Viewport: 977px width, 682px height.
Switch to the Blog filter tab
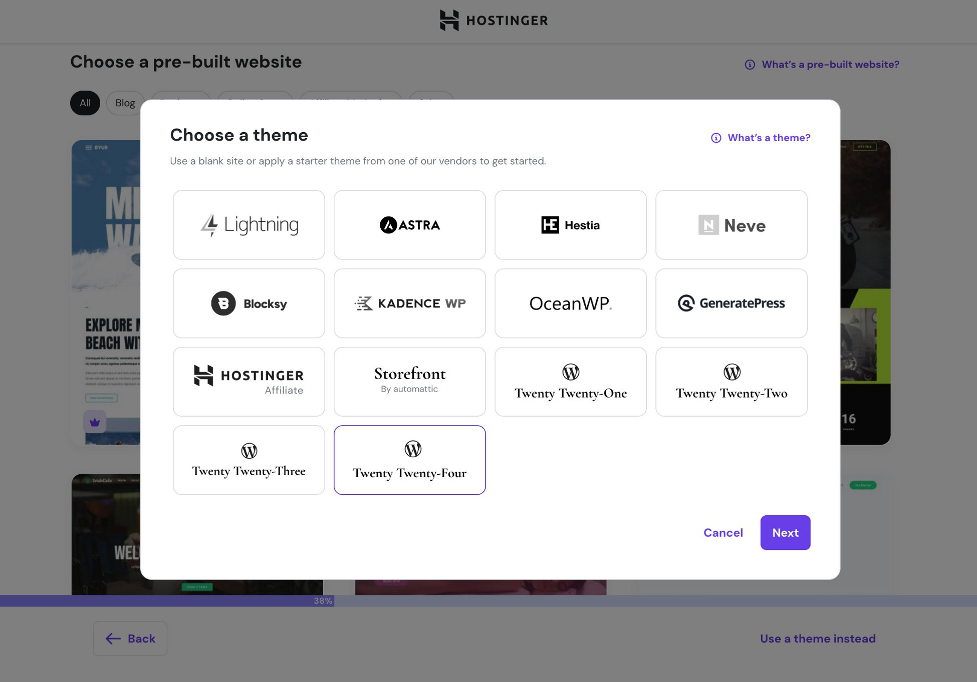pyautogui.click(x=125, y=103)
